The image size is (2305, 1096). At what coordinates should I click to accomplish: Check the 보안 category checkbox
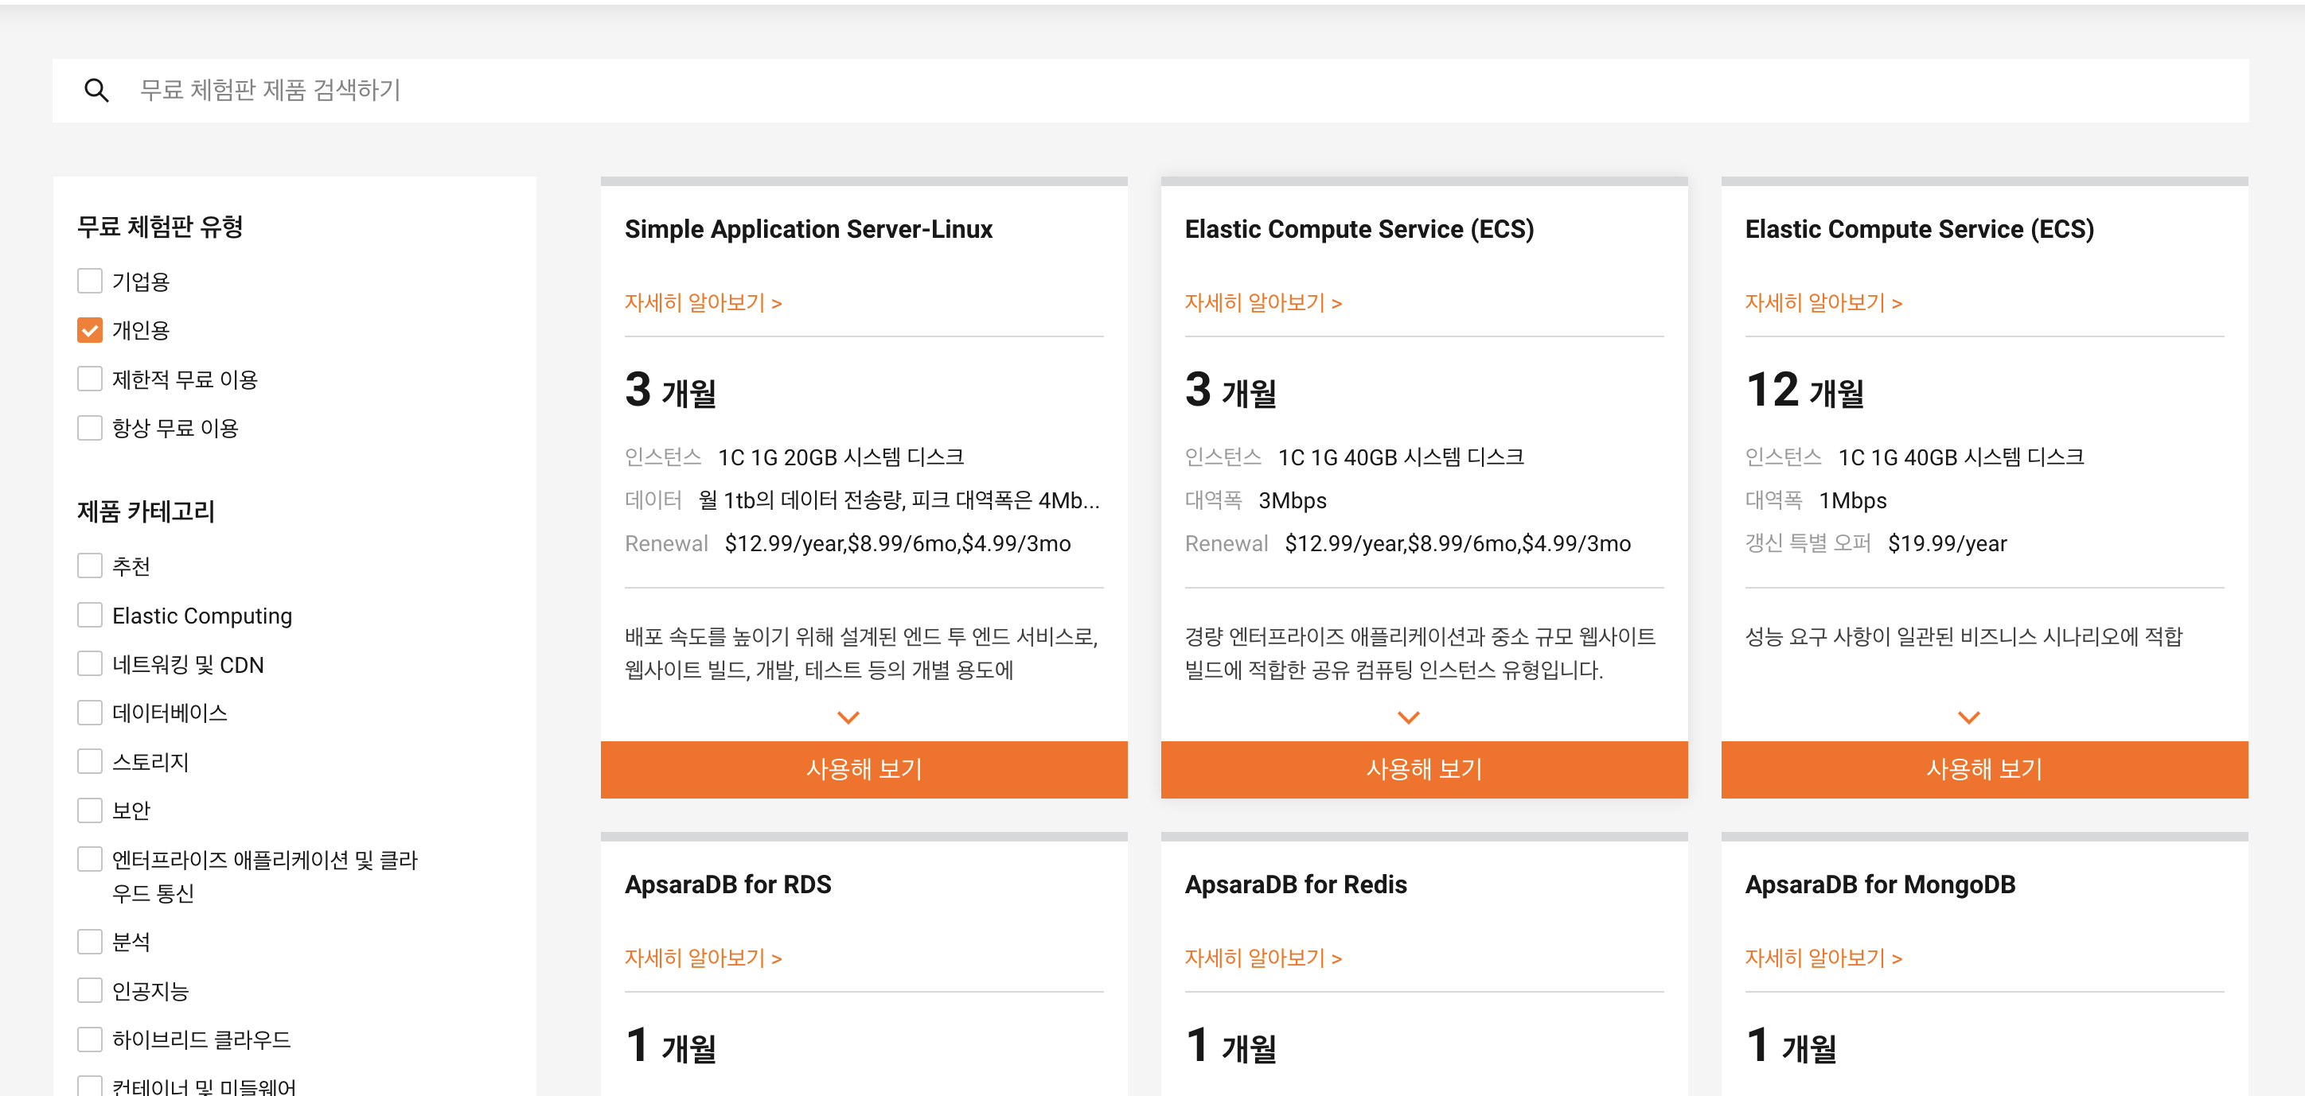89,810
